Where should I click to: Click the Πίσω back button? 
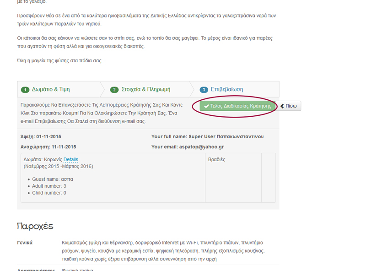click(x=290, y=106)
